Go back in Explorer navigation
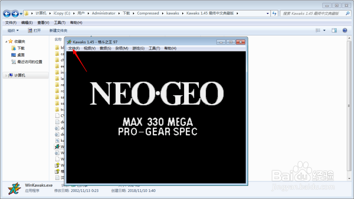Image resolution: width=354 pixels, height=199 pixels. click(x=7, y=14)
